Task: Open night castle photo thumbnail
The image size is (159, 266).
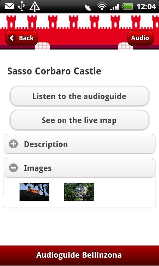Action: point(34,192)
